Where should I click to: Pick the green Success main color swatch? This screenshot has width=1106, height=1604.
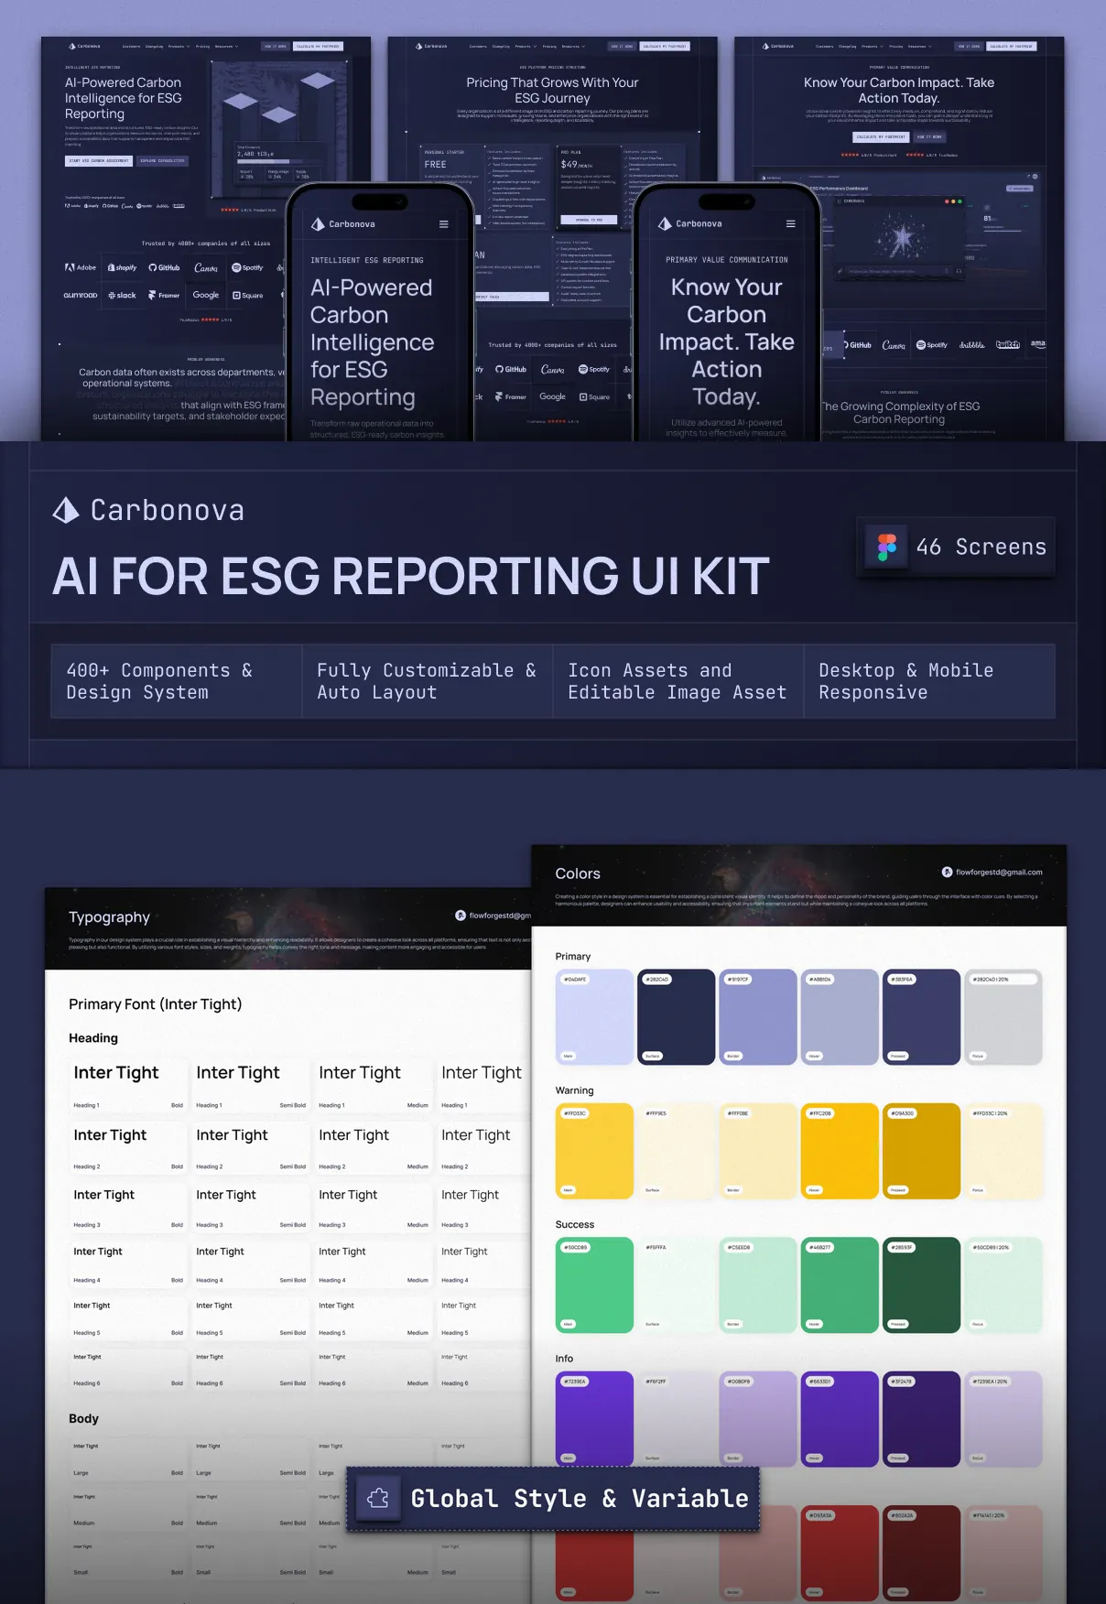[x=594, y=1284]
